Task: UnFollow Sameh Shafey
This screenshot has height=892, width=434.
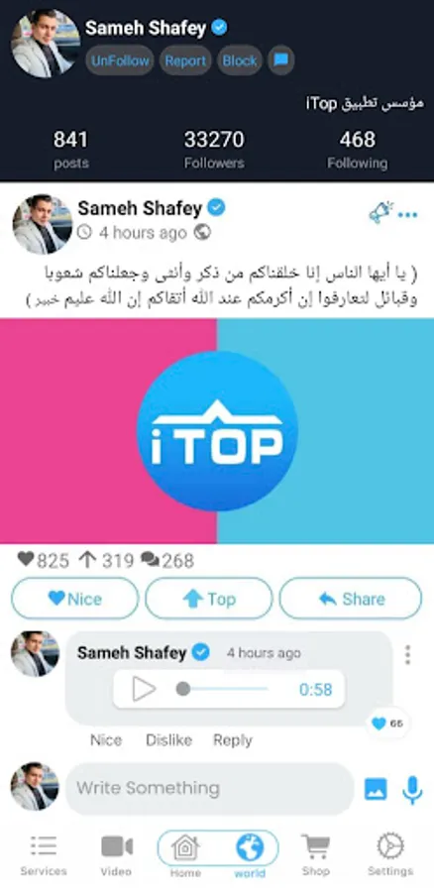Action: pos(120,60)
